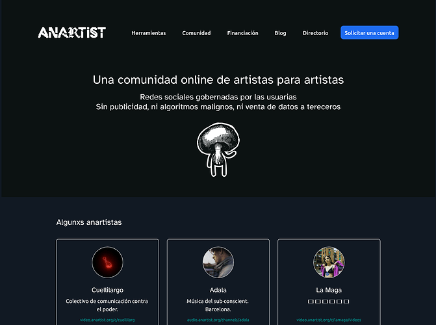Click the Algunxs anartistas heading
The height and width of the screenshot is (325, 436).
(x=89, y=222)
